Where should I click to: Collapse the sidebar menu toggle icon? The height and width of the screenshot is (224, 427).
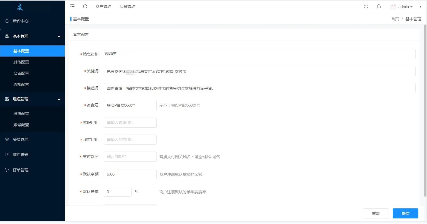[72, 6]
